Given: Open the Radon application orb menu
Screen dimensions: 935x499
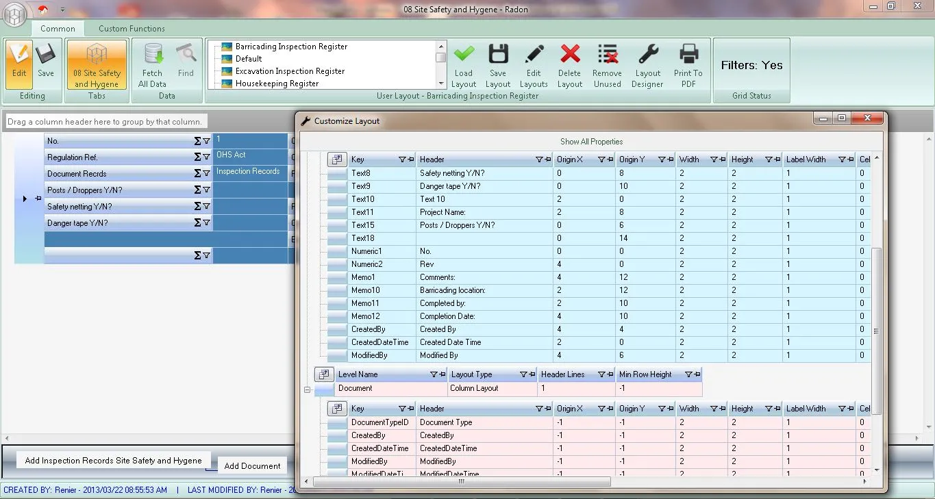Looking at the screenshot, I should coord(14,13).
